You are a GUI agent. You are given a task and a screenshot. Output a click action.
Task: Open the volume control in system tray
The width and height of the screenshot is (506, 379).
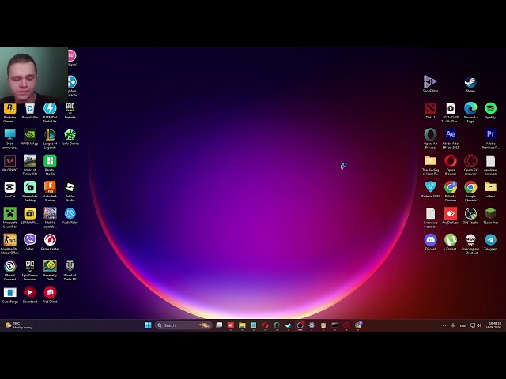(479, 325)
